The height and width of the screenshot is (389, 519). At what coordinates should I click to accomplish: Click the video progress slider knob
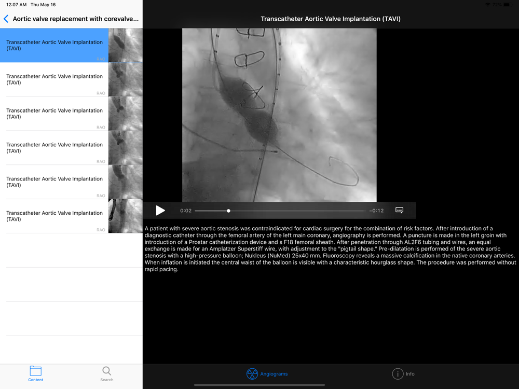tap(228, 211)
